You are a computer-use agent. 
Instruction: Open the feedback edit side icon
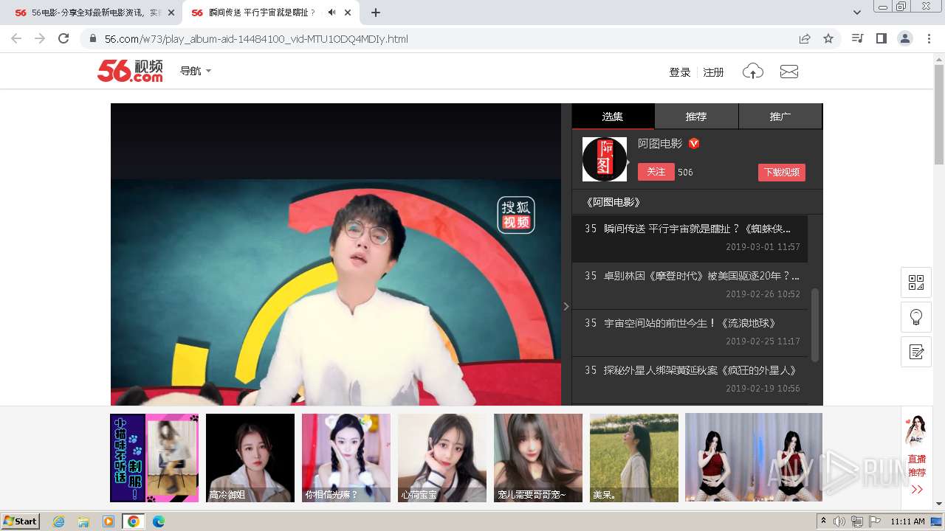916,352
